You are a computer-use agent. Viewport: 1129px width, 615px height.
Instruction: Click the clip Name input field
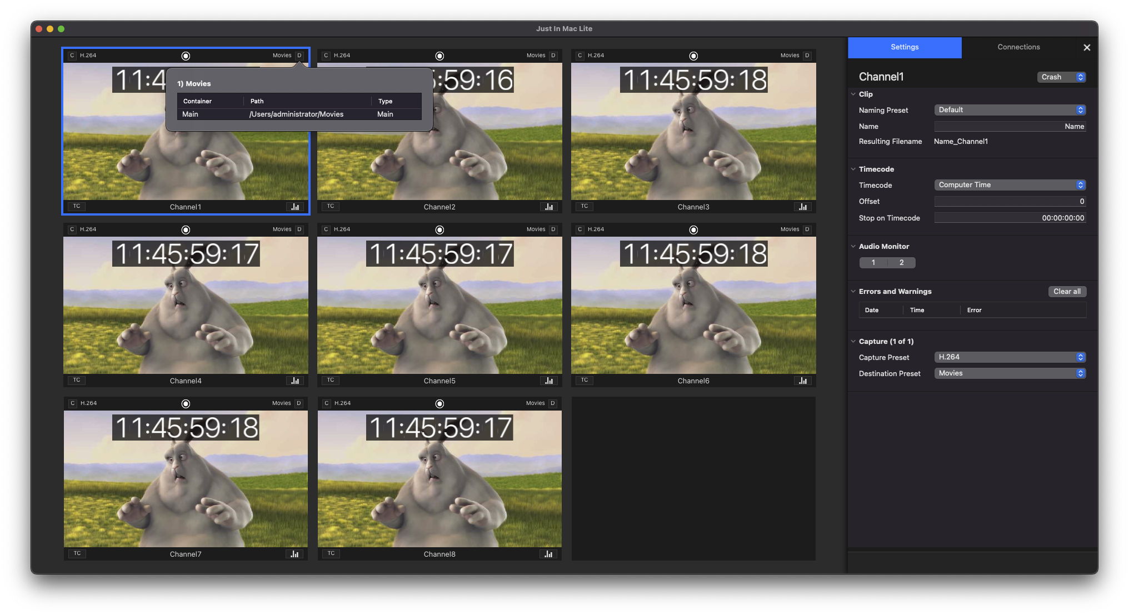1010,127
